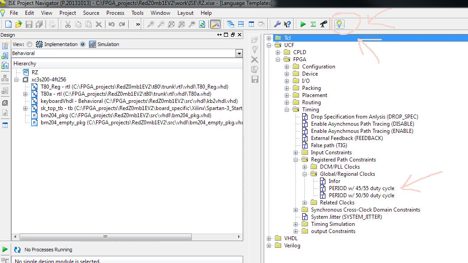Screen dimensions: 468x263
Task: Open the Layout menu
Action: tap(186, 13)
